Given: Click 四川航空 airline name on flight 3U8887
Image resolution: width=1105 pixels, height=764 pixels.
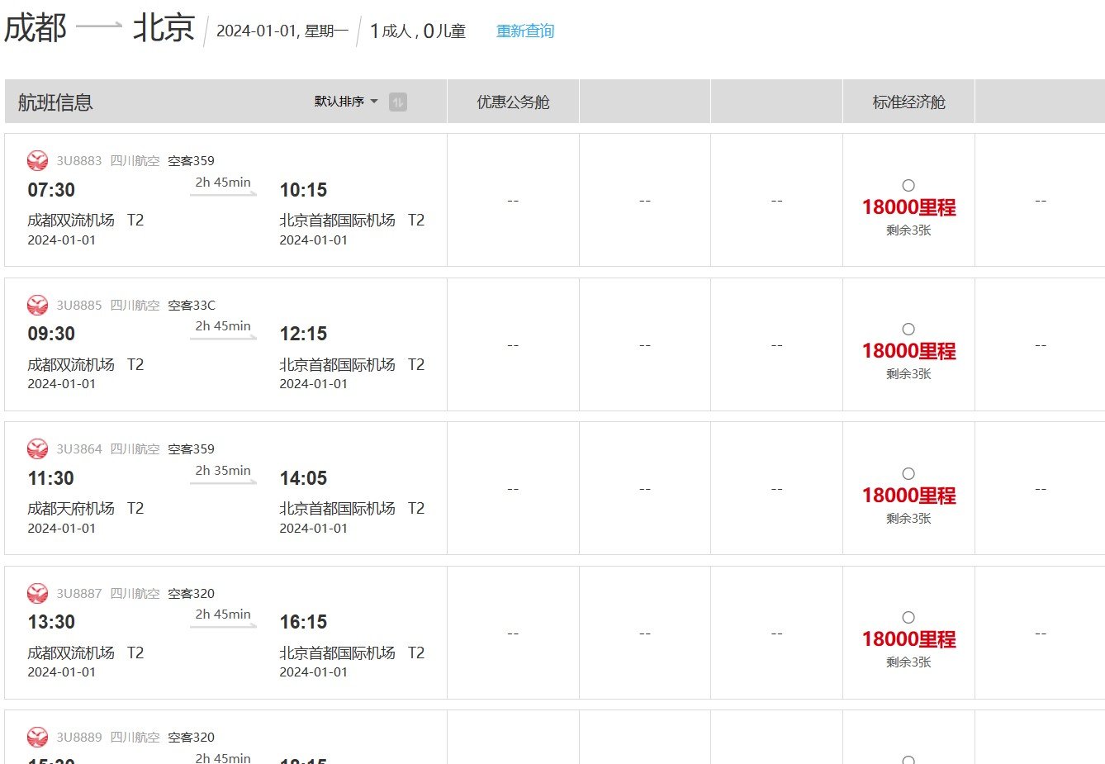Looking at the screenshot, I should pos(135,594).
